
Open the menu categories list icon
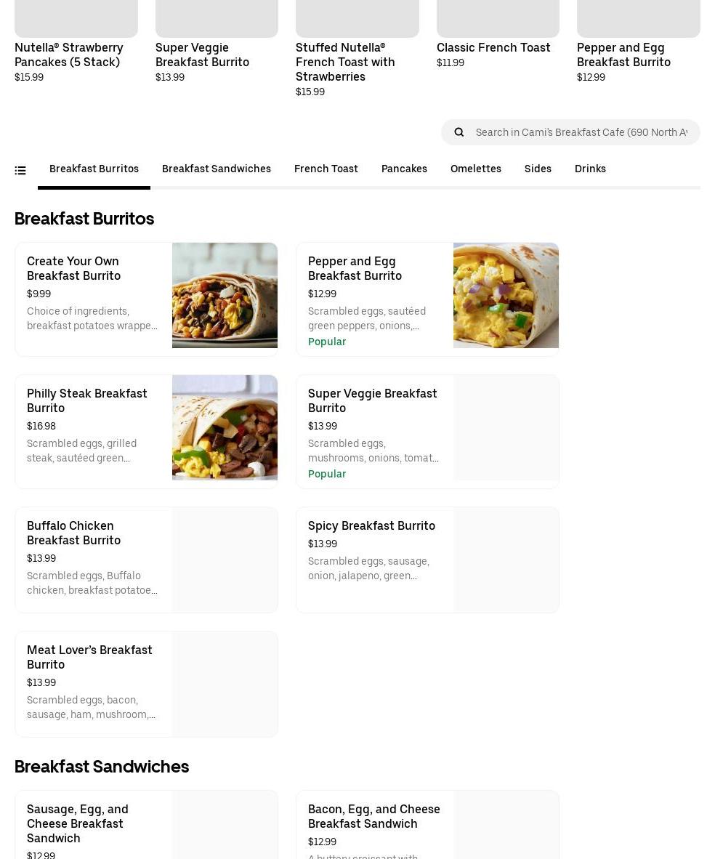point(20,170)
